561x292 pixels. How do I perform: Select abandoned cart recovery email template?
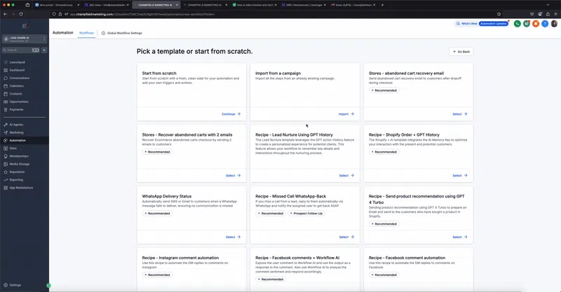(x=460, y=114)
